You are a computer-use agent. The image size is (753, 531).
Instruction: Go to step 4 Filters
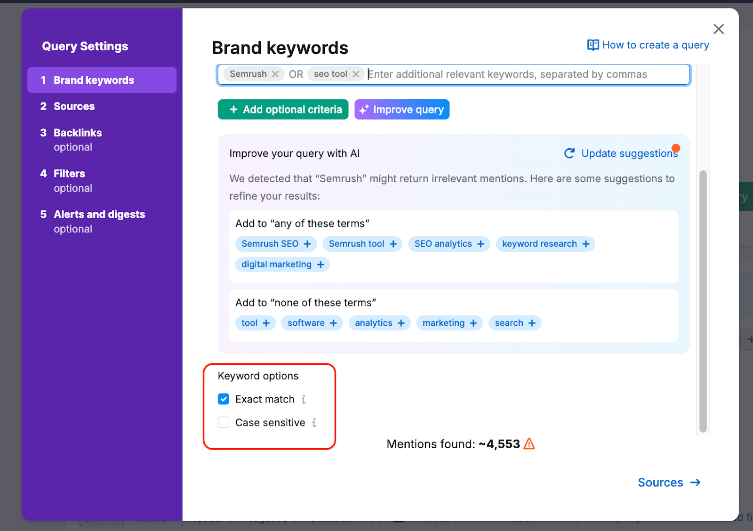pyautogui.click(x=66, y=181)
